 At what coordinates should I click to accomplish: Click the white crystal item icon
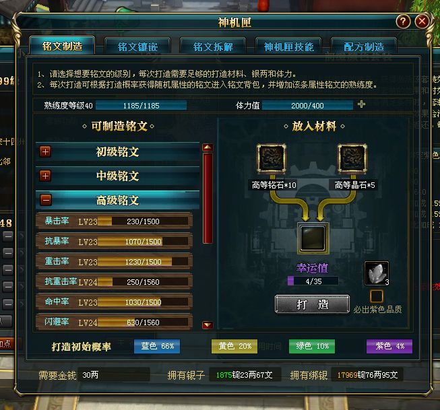(x=377, y=274)
